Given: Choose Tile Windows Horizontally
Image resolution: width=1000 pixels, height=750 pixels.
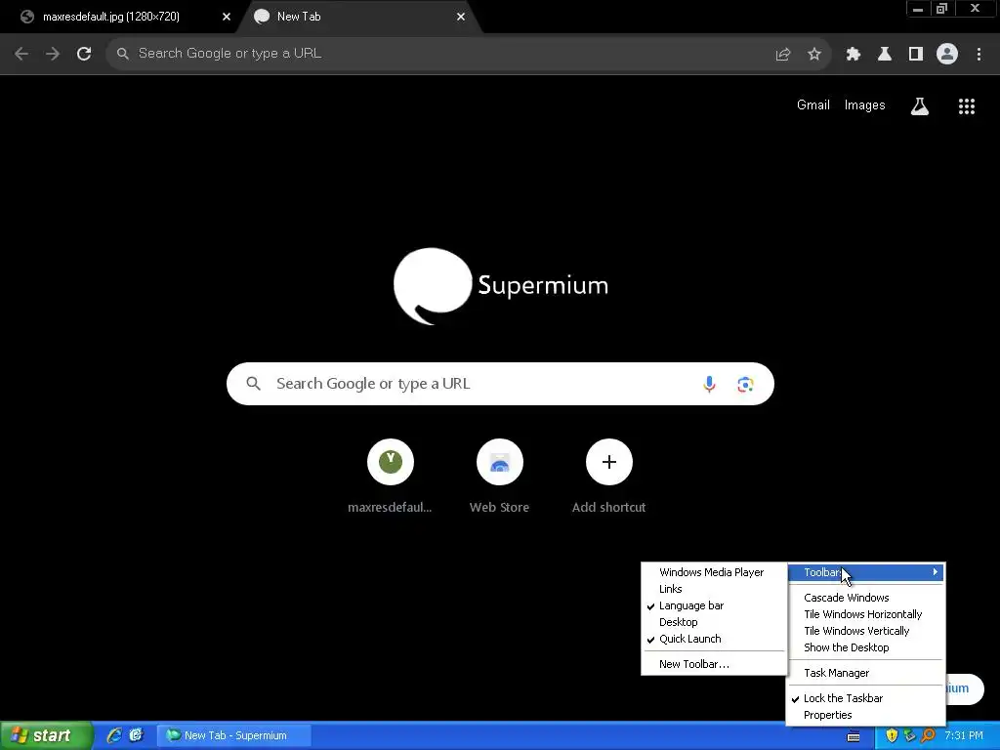Looking at the screenshot, I should (x=865, y=614).
